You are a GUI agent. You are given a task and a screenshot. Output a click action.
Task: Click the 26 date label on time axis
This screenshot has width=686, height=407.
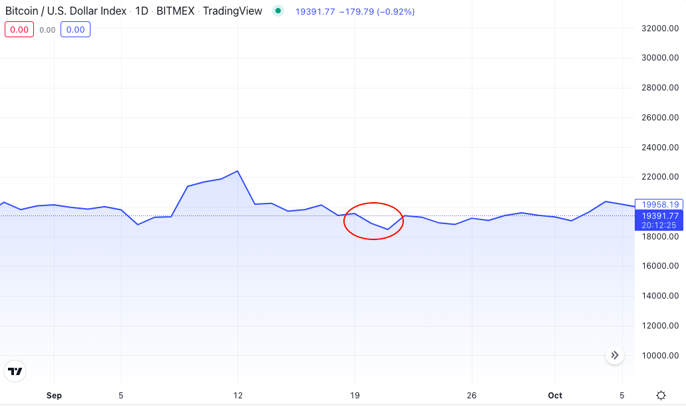(471, 395)
